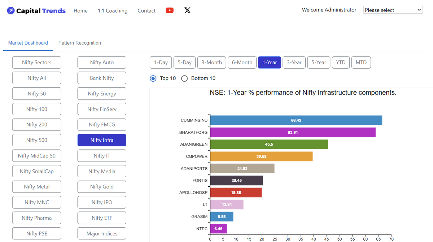Click the FORTIS bar showing 20.45
Screen dimensions: 433x242
pyautogui.click(x=237, y=181)
